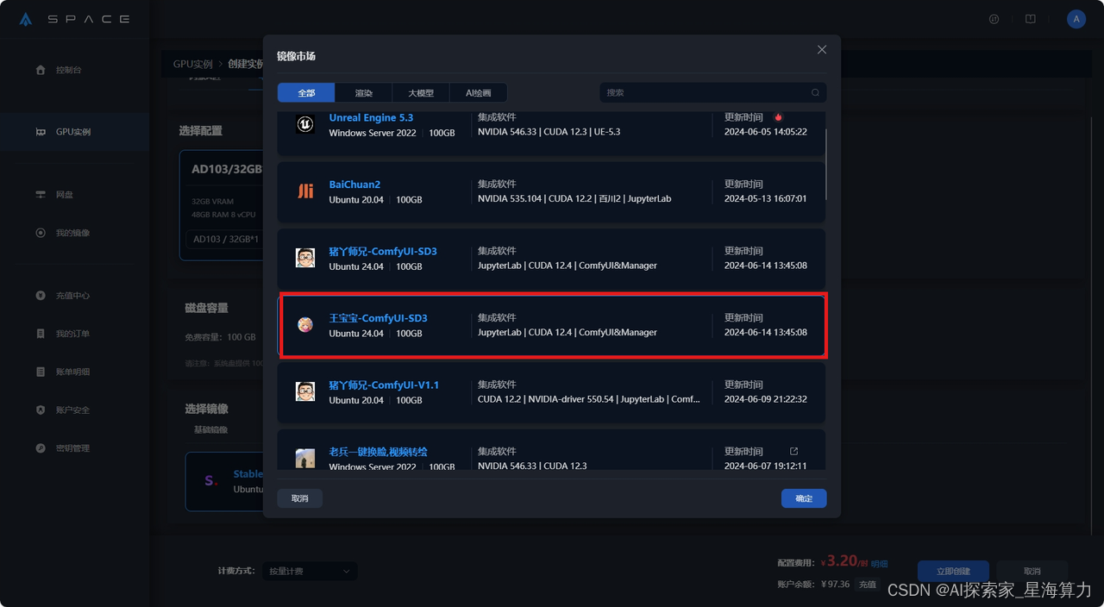
Task: Select the 账户安全 menu item
Action: pyautogui.click(x=73, y=410)
